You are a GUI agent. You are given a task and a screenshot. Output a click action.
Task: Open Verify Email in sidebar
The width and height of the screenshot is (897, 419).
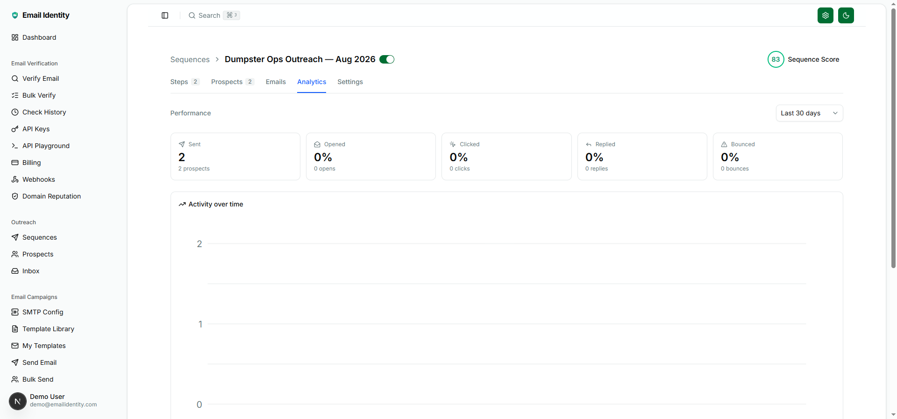(35, 78)
